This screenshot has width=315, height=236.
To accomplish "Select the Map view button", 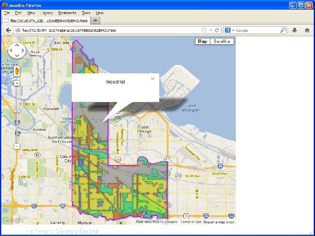I will pos(203,41).
